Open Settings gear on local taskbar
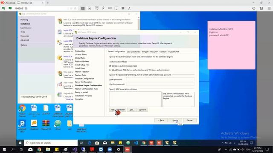273x153 pixels. (x=119, y=149)
